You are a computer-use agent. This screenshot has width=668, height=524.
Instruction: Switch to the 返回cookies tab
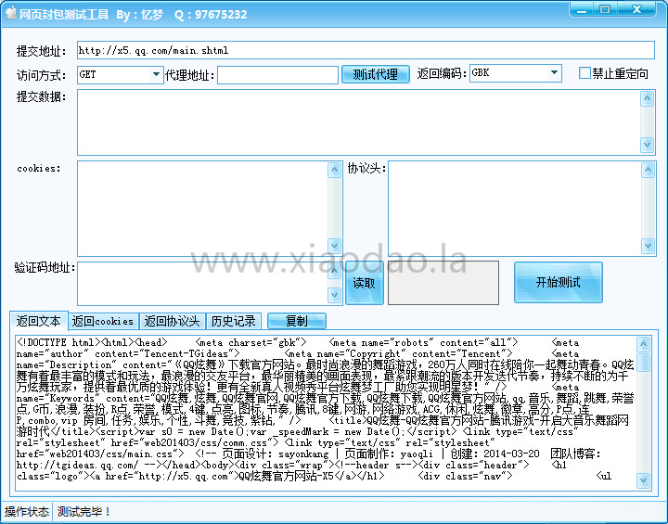pyautogui.click(x=103, y=321)
